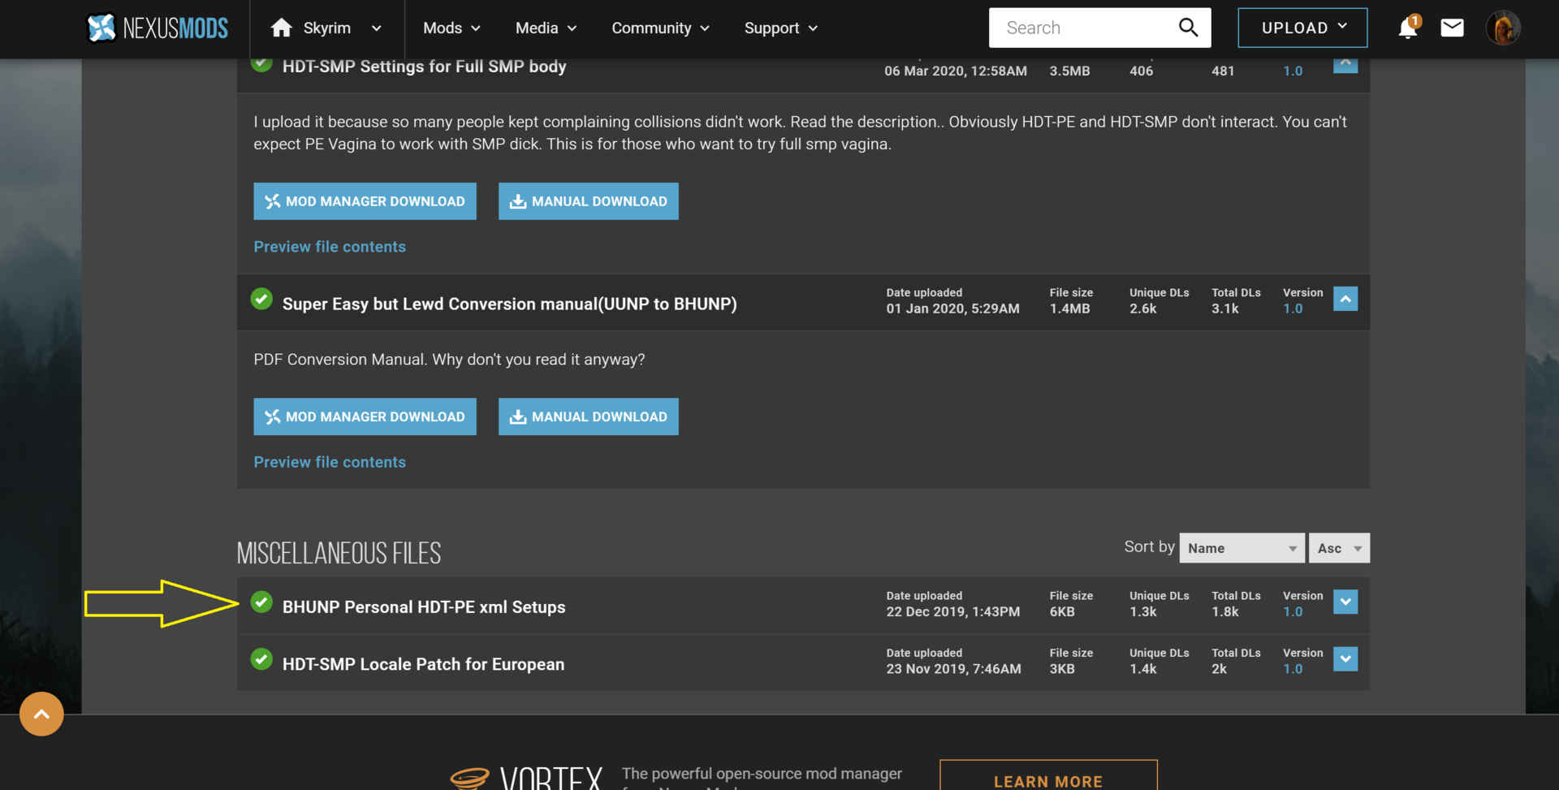Collapse the Super Easy but Lewd Conversion manual file
Image resolution: width=1559 pixels, height=790 pixels.
coord(1345,299)
